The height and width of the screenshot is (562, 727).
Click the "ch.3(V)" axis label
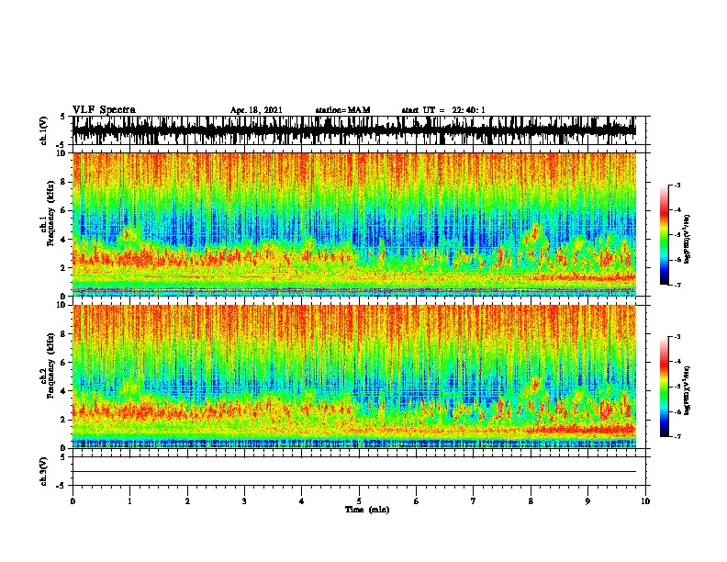(x=43, y=471)
